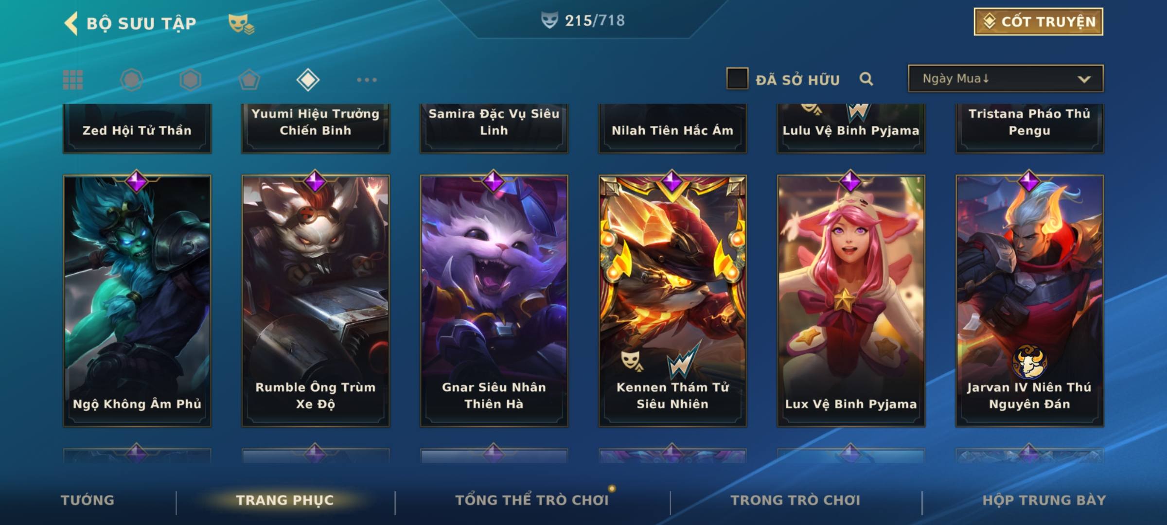Image resolution: width=1167 pixels, height=525 pixels.
Task: Open the Tổng Thể Trò Chơi tab
Action: [532, 500]
